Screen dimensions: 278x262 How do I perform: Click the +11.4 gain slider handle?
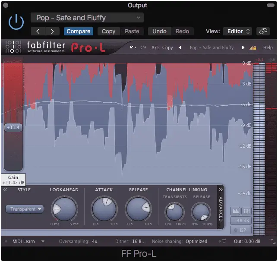[13, 127]
